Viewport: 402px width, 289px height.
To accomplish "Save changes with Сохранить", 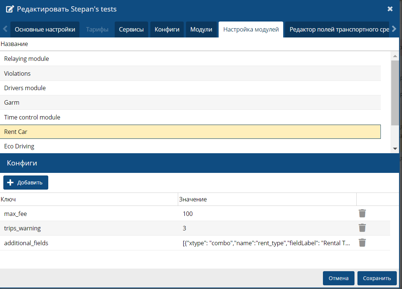I will click(x=377, y=278).
